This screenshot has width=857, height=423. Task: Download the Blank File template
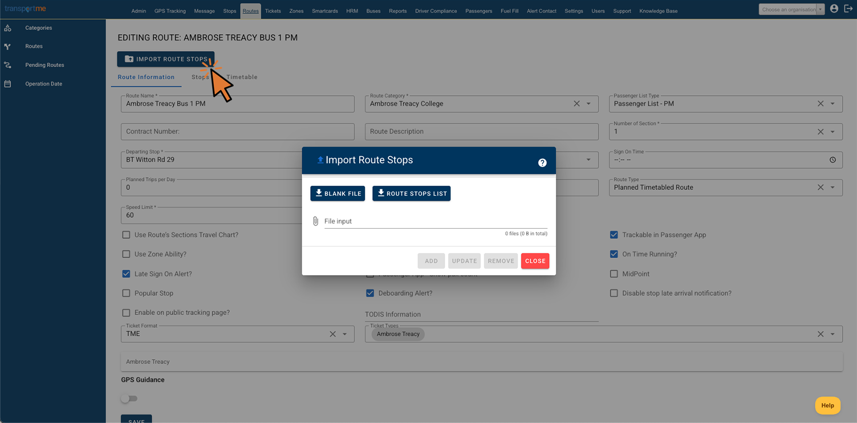point(338,194)
